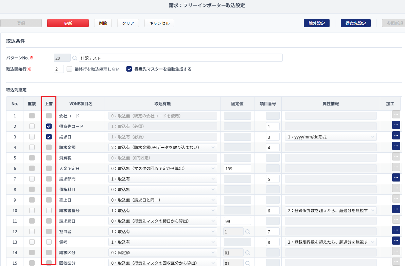Open 得意先設定 settings
The width and height of the screenshot is (405, 266).
pos(356,23)
